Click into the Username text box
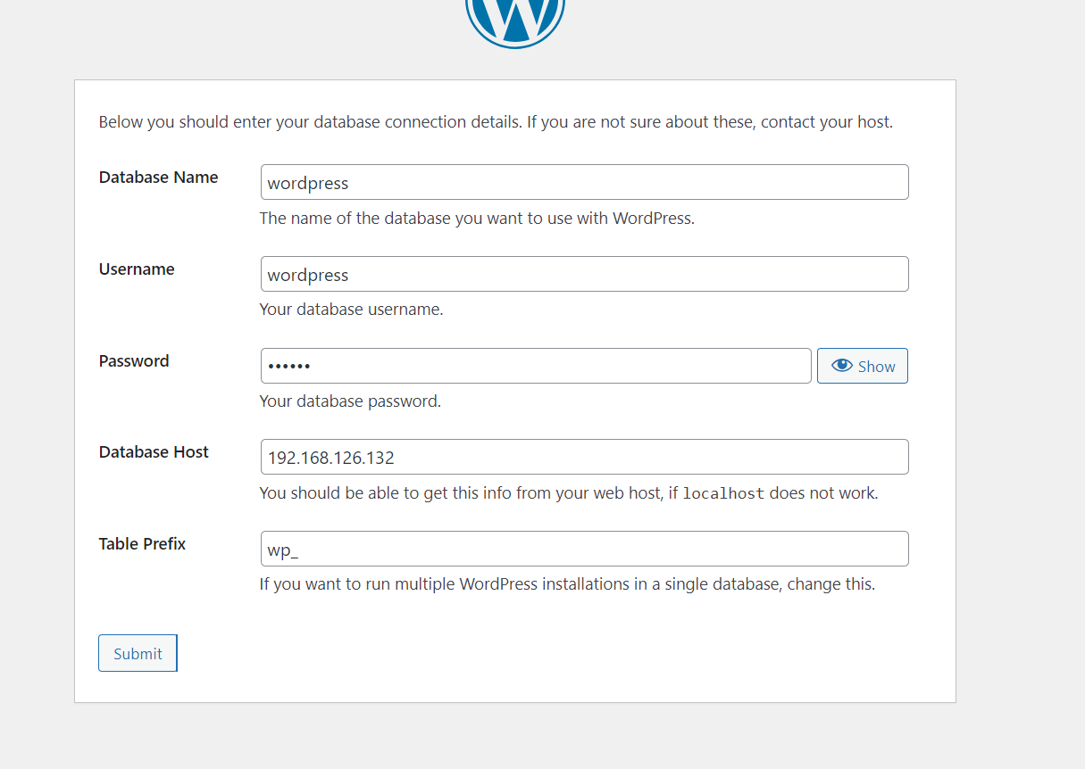The height and width of the screenshot is (769, 1085). (x=584, y=274)
